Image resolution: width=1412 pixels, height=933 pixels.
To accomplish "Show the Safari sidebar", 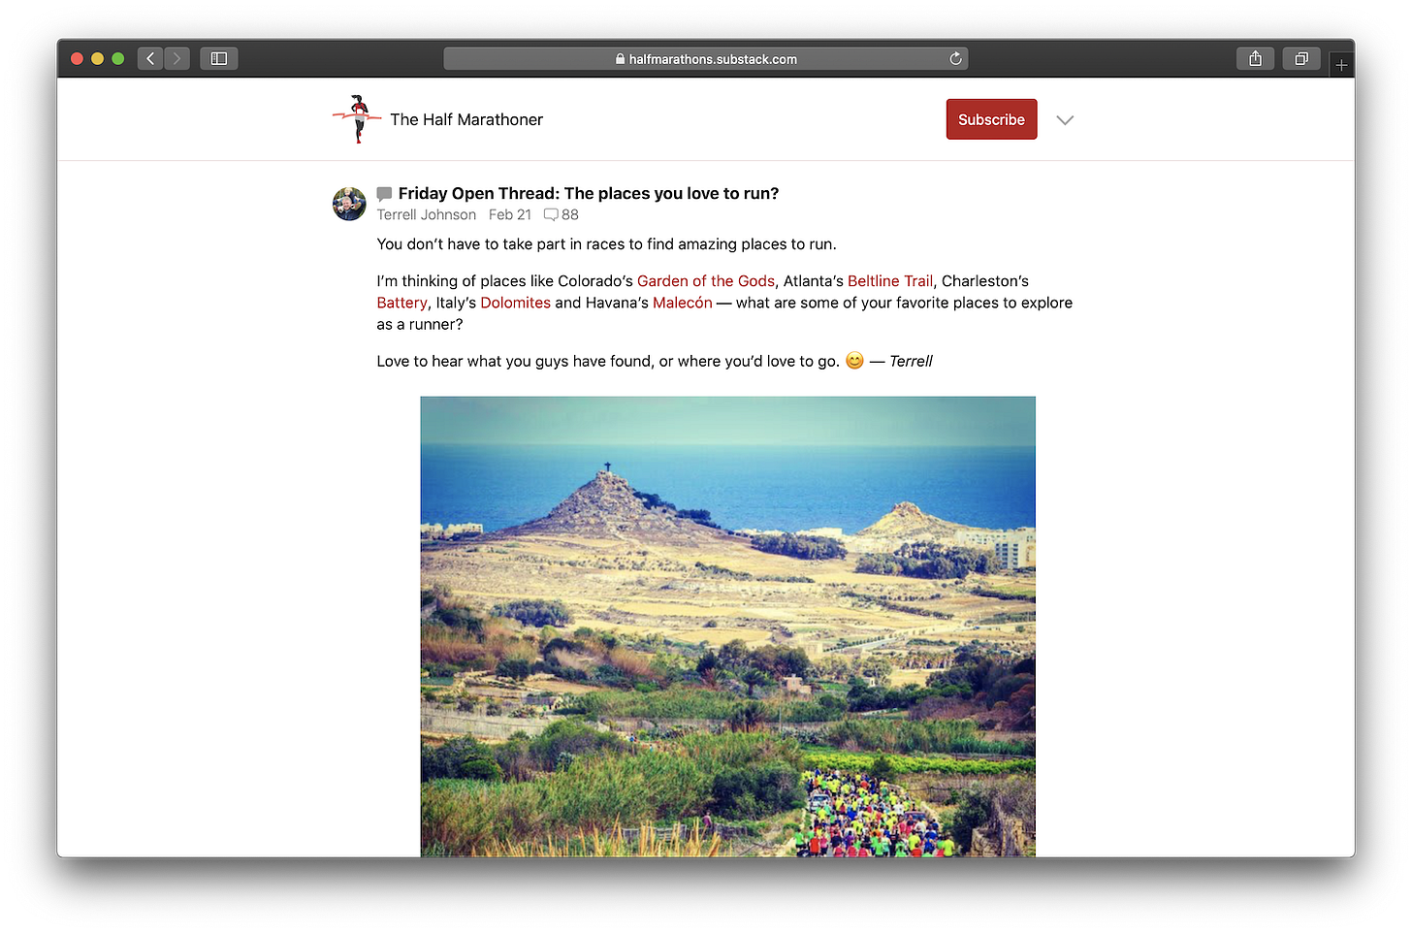I will [x=219, y=59].
